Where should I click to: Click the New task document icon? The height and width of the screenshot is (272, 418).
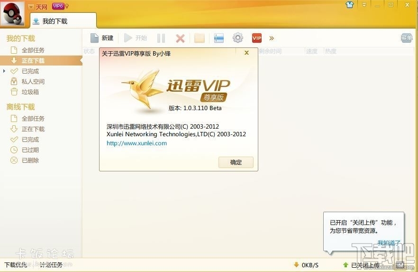(x=94, y=38)
